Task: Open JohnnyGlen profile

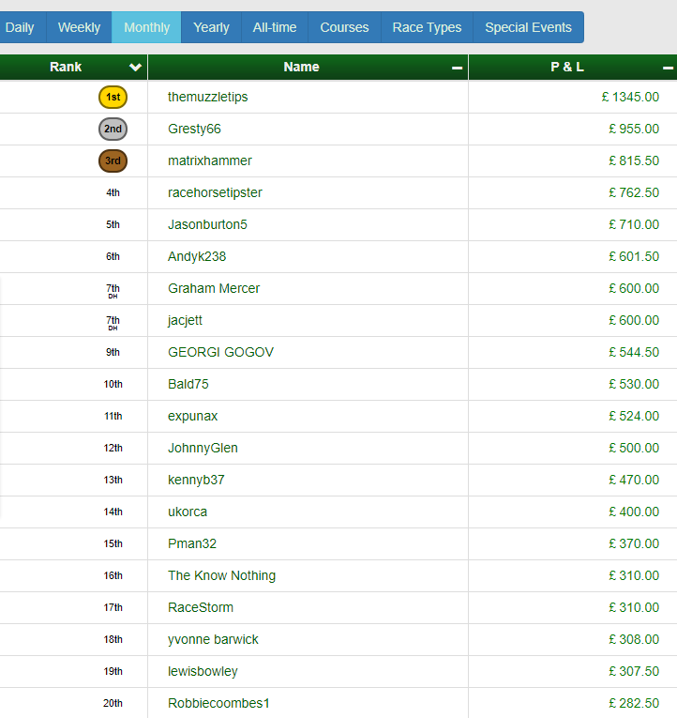Action: click(203, 449)
